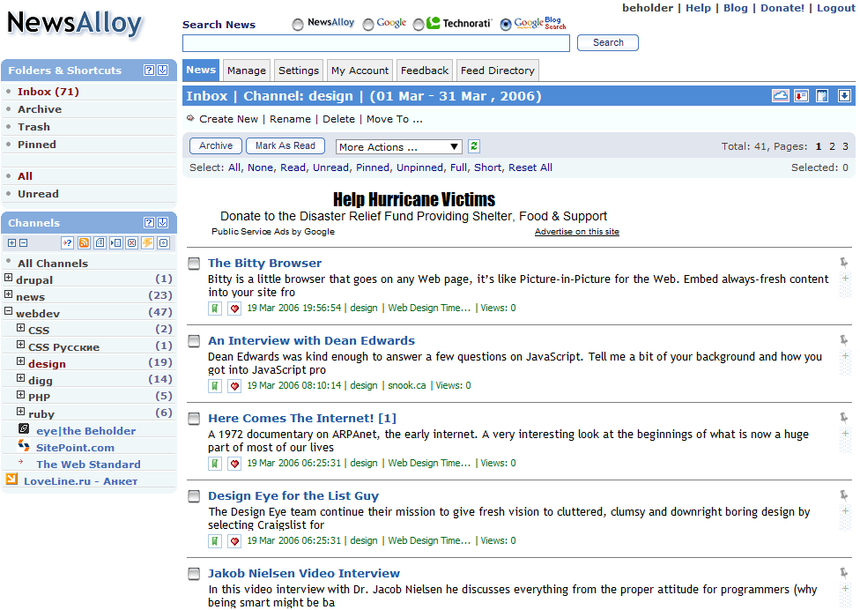This screenshot has width=860, height=610.
Task: Select the Google search radio button
Action: click(x=368, y=25)
